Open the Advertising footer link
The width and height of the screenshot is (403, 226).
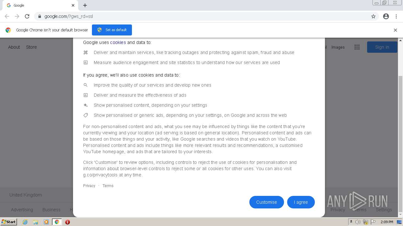pos(22,210)
